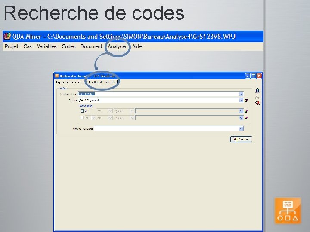
Task: Check the 'Si' condition checkbox
Action: 82,111
